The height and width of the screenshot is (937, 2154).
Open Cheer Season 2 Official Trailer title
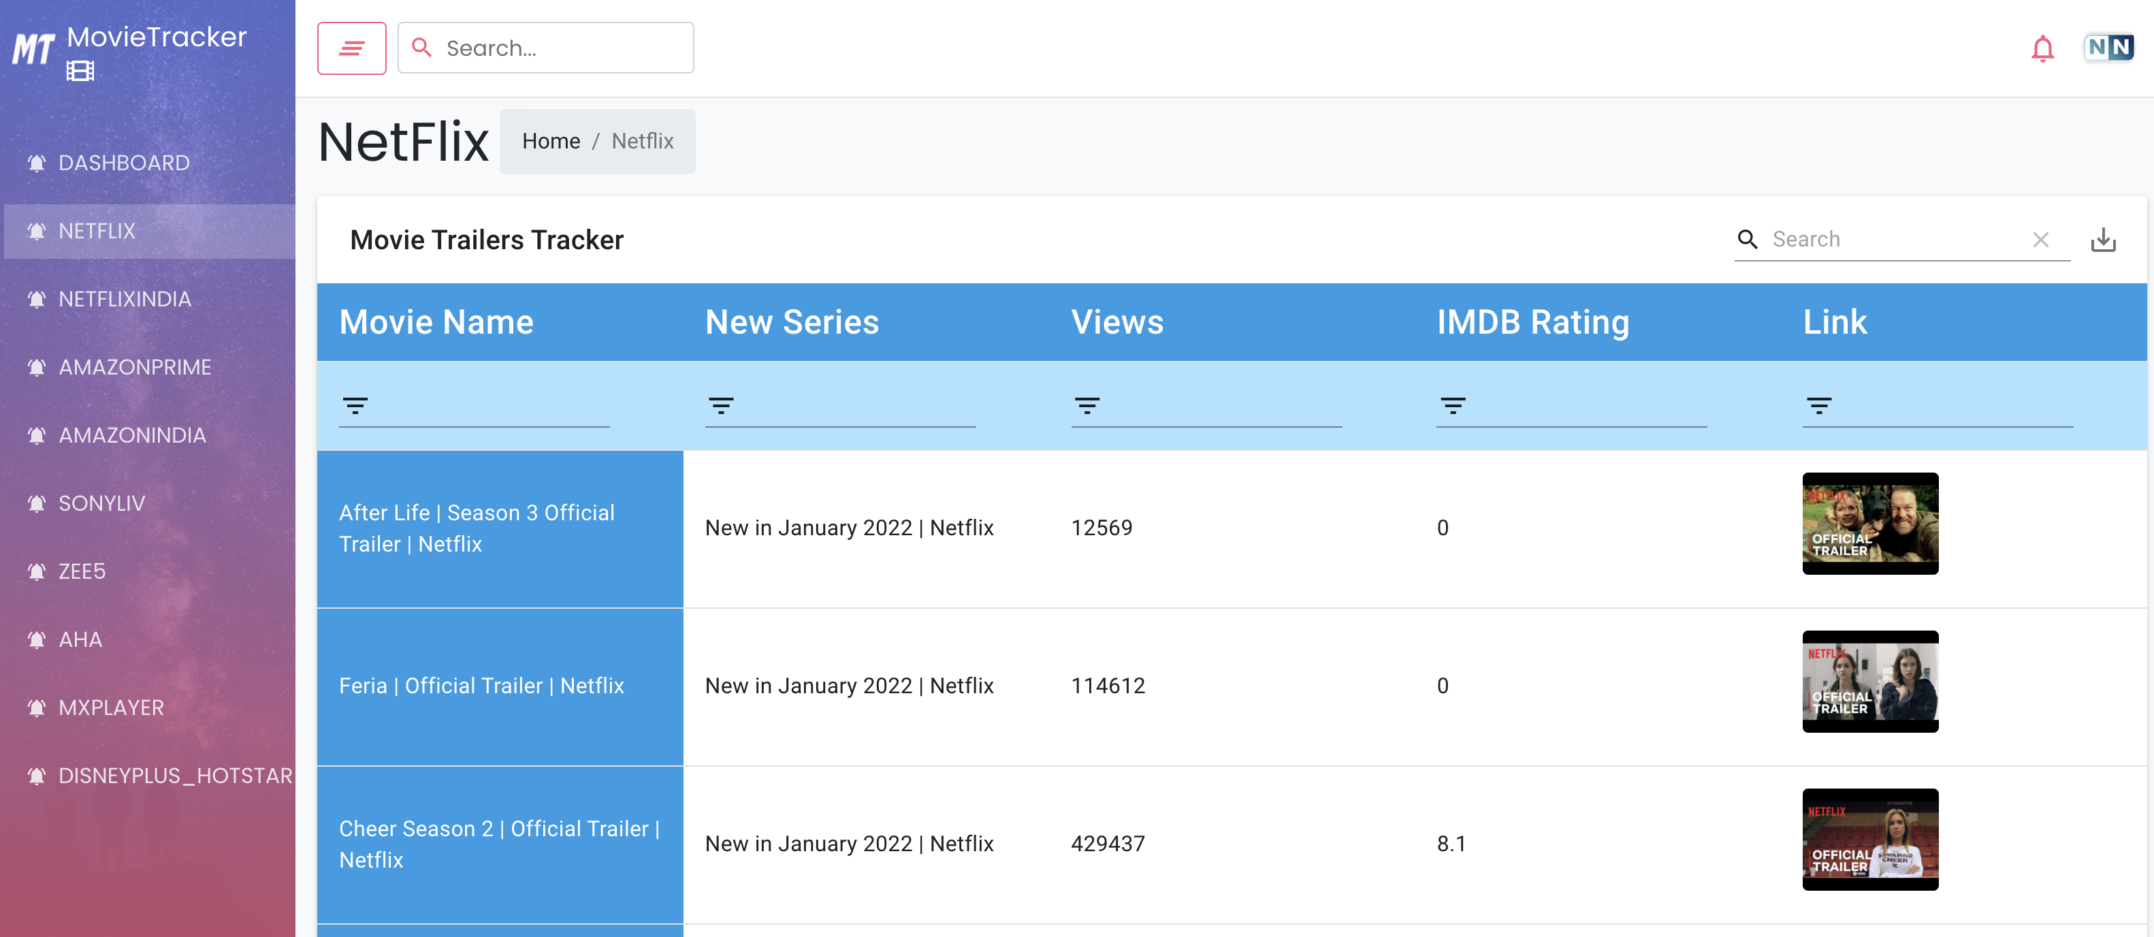499,844
